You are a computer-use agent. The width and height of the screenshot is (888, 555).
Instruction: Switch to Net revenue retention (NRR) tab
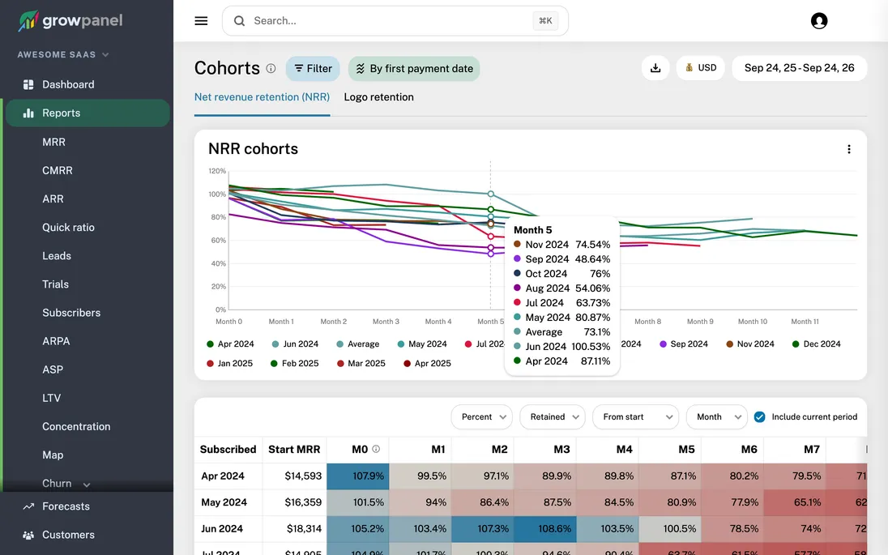262,97
